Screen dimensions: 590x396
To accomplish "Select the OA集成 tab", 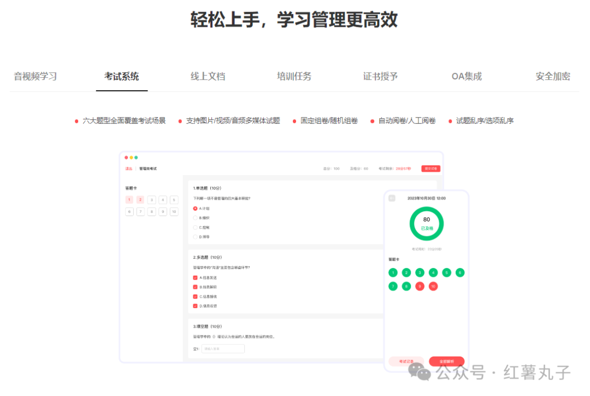I will coord(467,77).
